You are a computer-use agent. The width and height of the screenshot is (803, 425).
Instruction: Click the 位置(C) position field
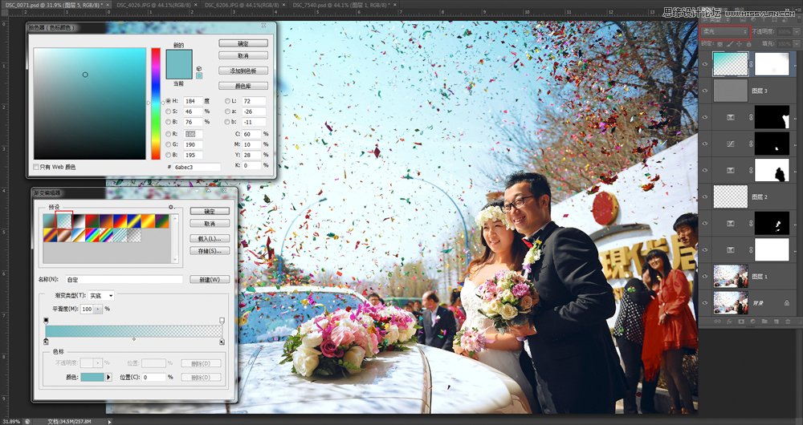(x=153, y=377)
